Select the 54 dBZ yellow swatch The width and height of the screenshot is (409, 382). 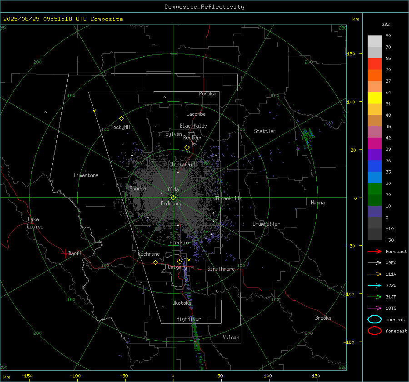[374, 98]
